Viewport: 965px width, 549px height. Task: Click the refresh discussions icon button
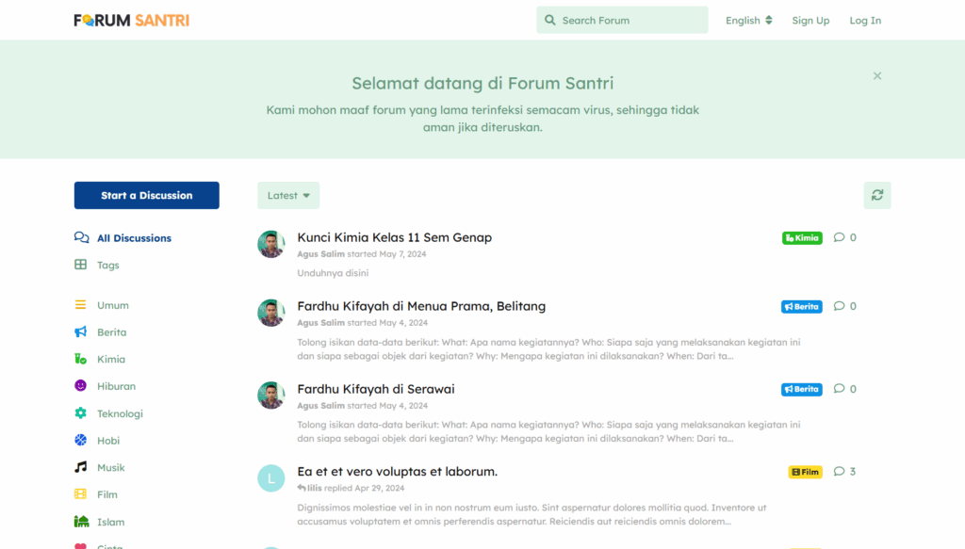point(877,195)
